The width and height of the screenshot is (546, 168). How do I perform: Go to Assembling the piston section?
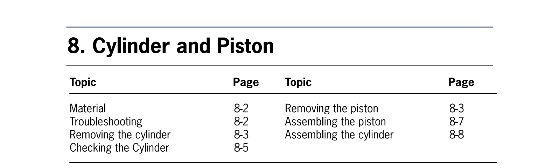pos(335,122)
